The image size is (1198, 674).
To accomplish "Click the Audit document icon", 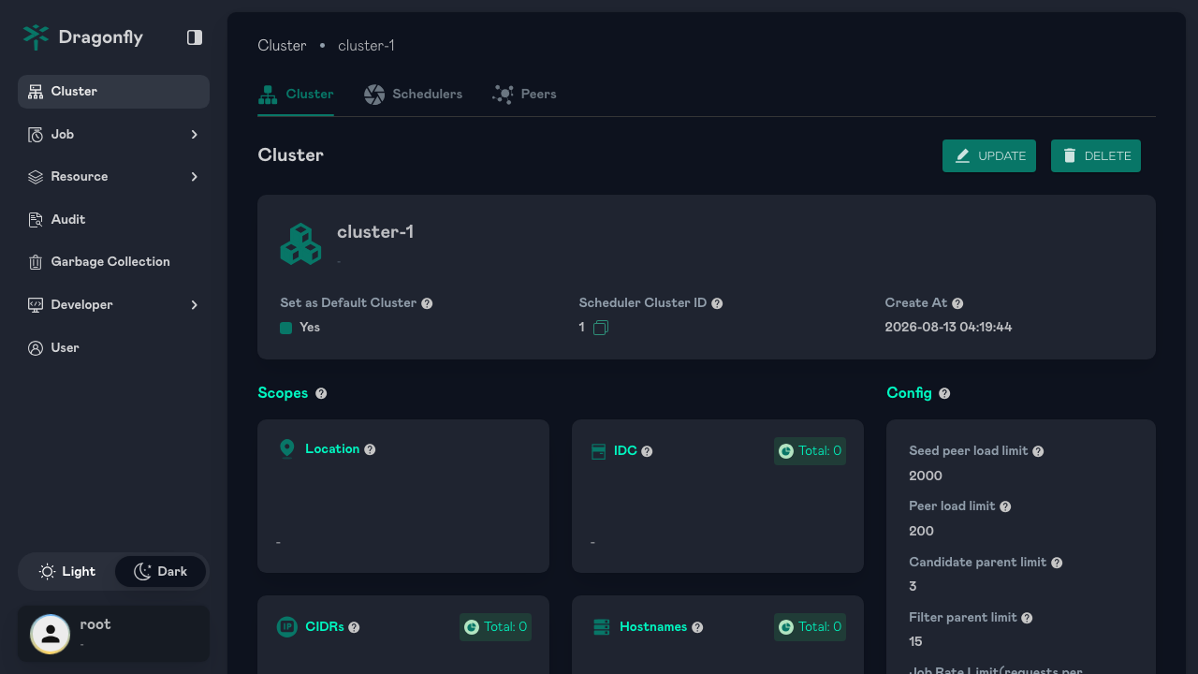I will (36, 220).
